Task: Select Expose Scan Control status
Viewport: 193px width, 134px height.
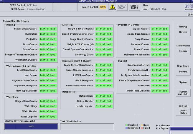Action: pos(160,34)
